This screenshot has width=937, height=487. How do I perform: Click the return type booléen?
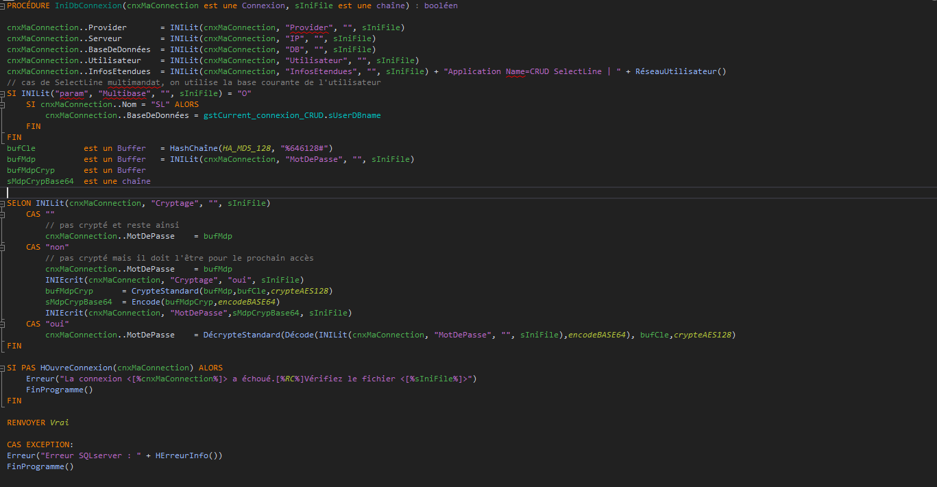pyautogui.click(x=441, y=5)
